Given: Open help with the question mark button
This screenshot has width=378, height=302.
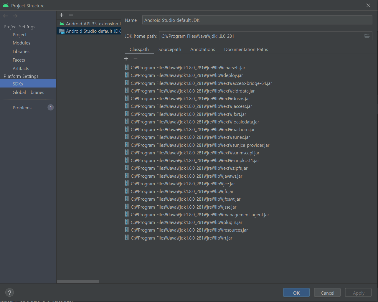Looking at the screenshot, I should tap(10, 293).
